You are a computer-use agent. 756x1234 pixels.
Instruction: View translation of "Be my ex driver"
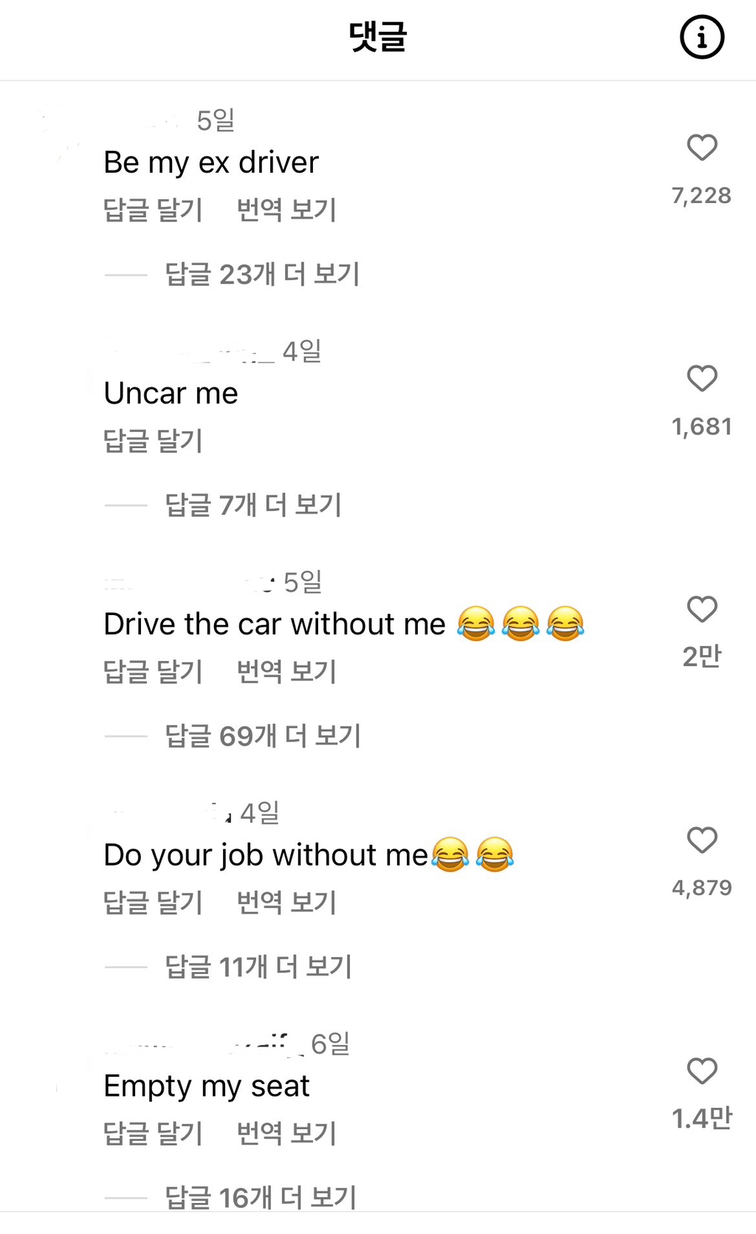[286, 210]
